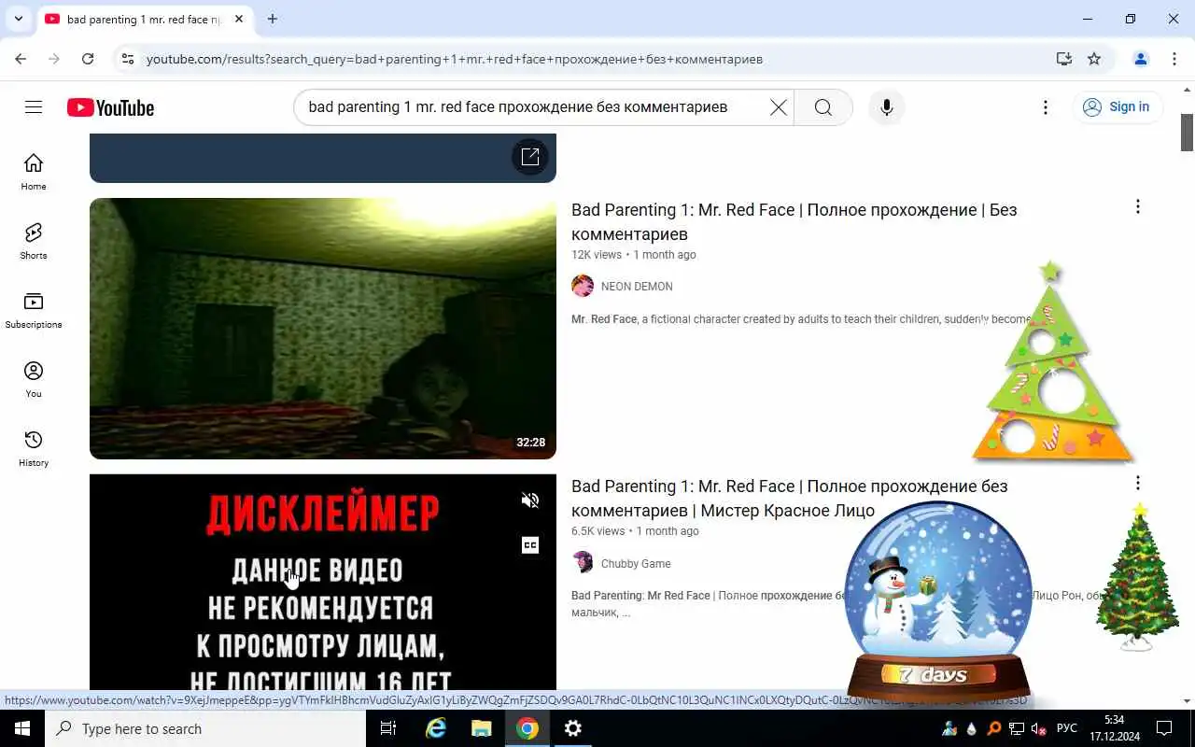
Task: Open YouTube settings three-dot menu
Action: pos(1046,107)
